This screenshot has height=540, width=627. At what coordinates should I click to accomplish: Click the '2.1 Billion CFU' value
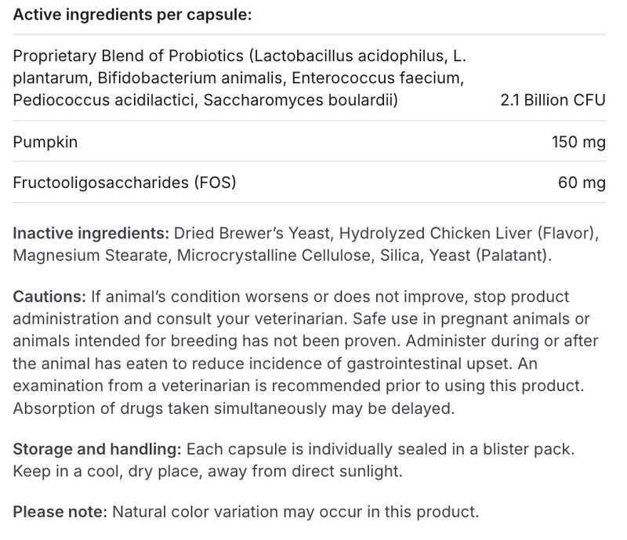click(553, 100)
